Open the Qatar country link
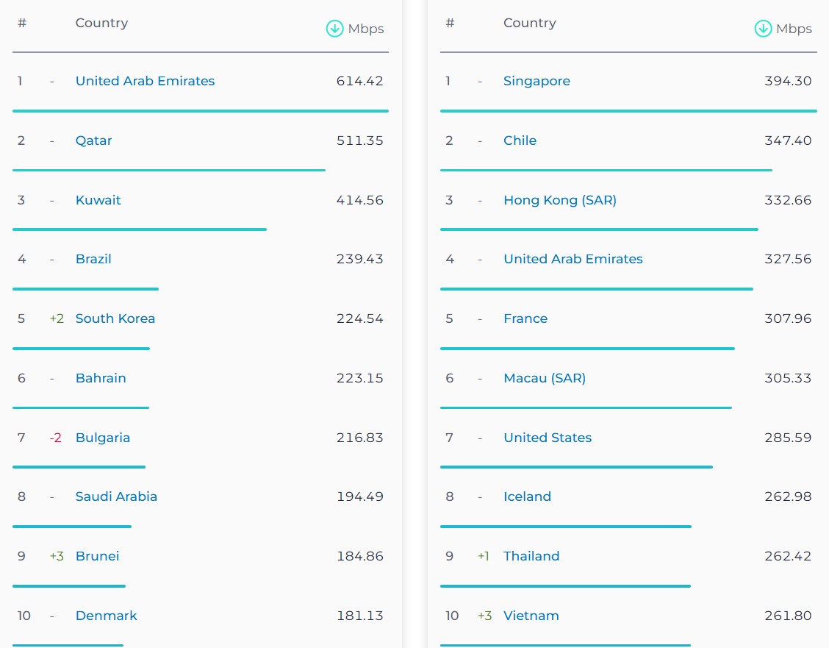Image resolution: width=829 pixels, height=648 pixels. (x=93, y=140)
